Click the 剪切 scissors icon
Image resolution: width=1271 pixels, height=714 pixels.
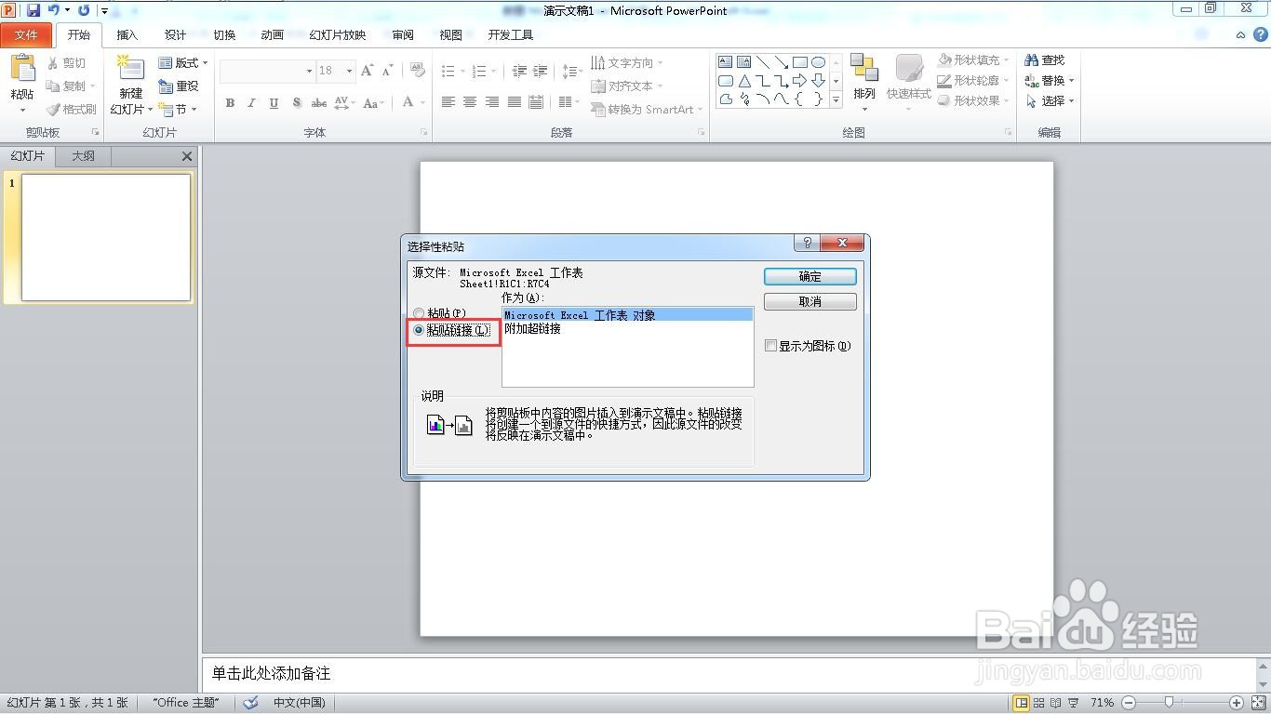[x=53, y=63]
